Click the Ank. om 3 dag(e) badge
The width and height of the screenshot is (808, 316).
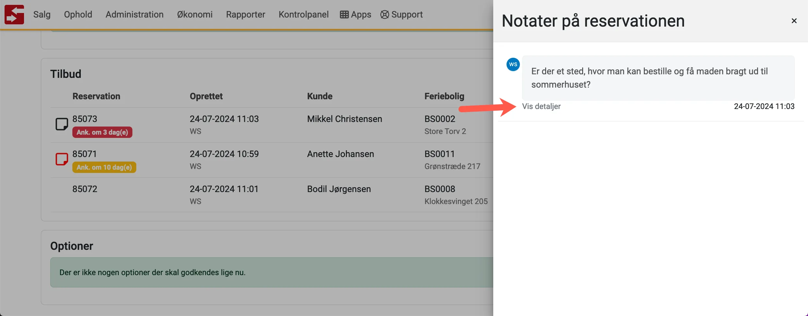pos(102,132)
